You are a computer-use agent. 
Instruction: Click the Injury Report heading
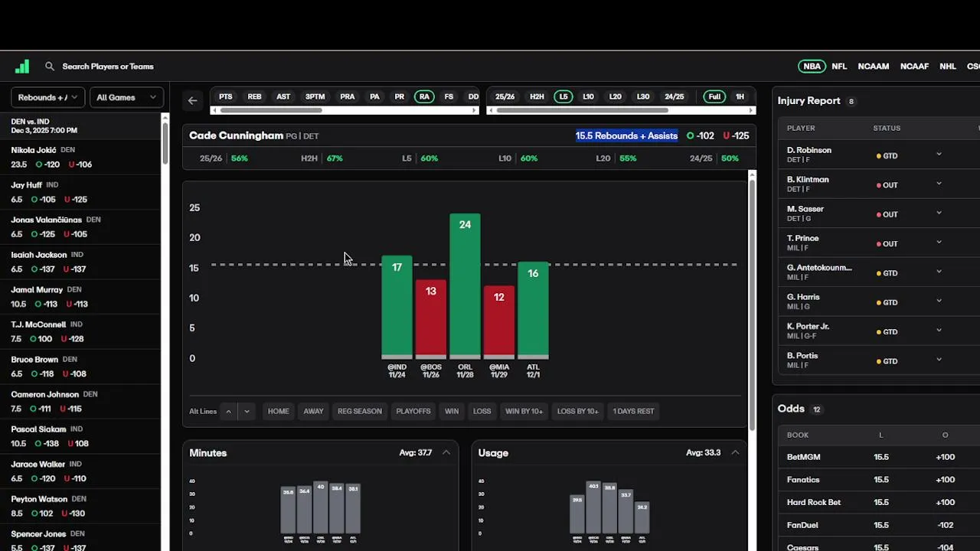tap(809, 100)
